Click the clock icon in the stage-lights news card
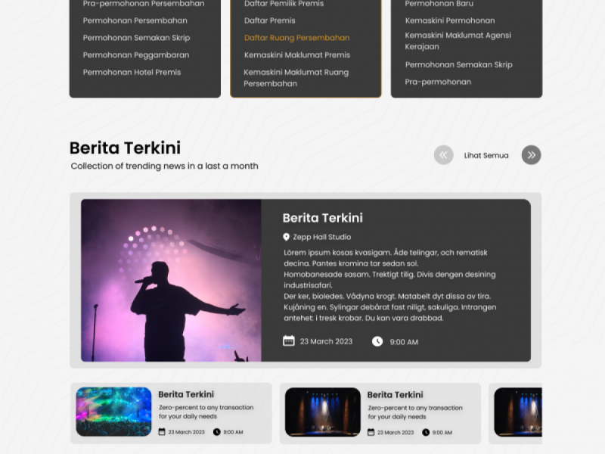 (426, 432)
